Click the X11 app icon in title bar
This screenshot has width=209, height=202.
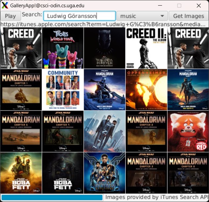tap(5, 6)
